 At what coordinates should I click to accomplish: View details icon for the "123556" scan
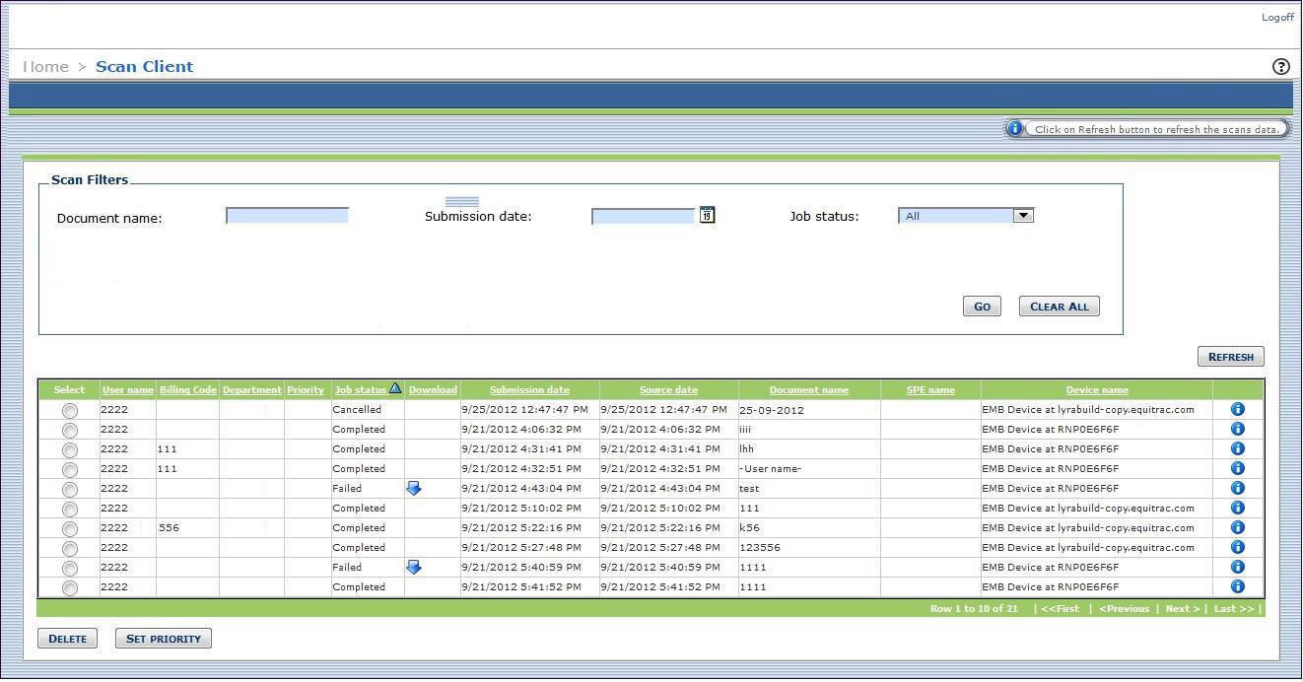point(1237,546)
